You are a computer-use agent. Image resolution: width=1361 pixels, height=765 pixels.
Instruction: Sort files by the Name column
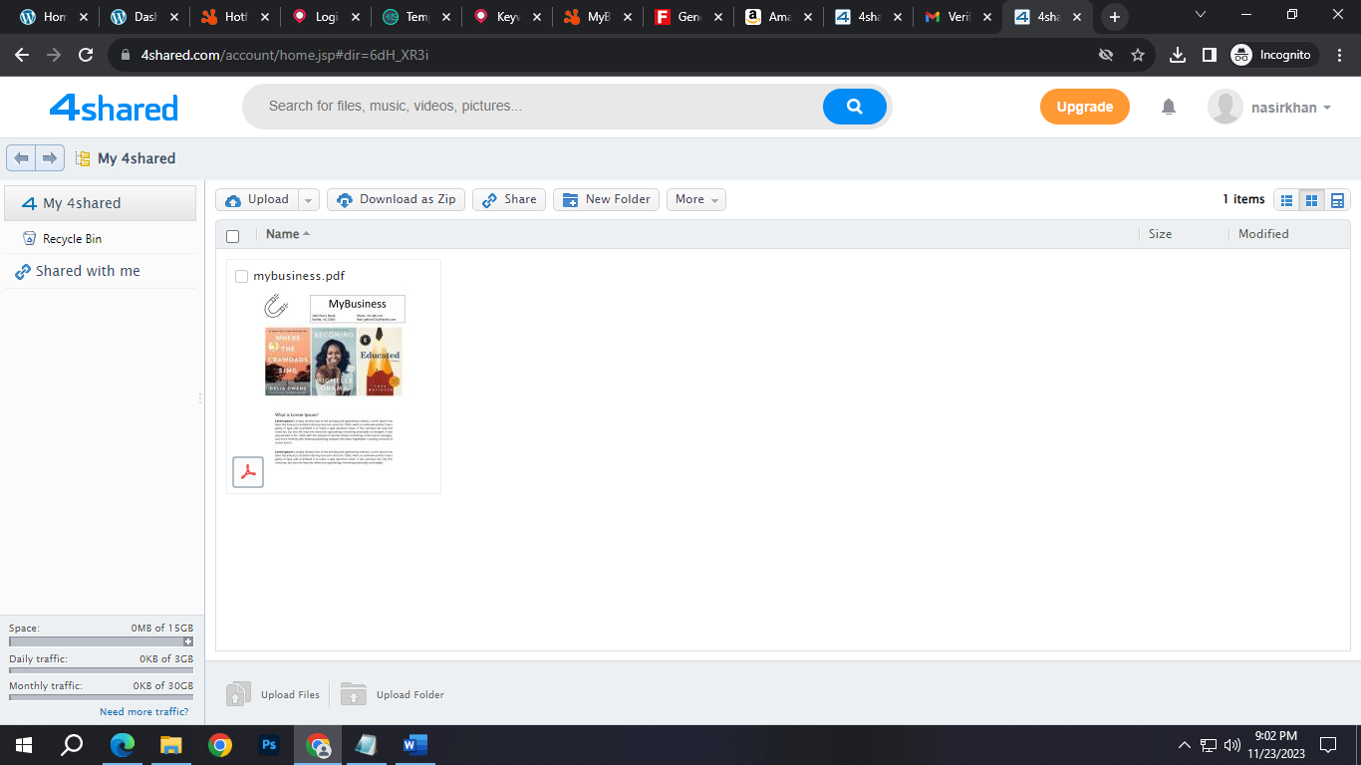pyautogui.click(x=288, y=234)
